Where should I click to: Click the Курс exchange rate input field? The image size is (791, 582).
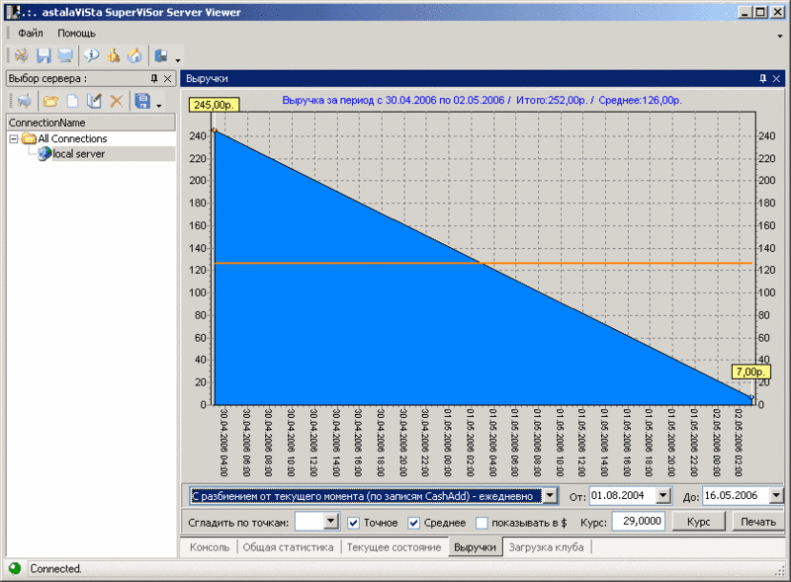coord(638,521)
